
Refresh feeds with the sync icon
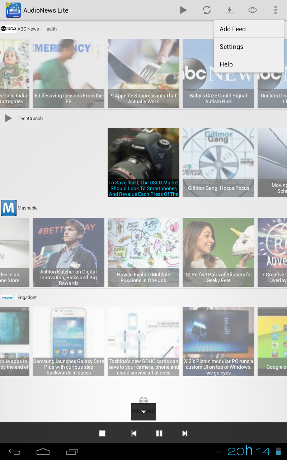[x=207, y=10]
